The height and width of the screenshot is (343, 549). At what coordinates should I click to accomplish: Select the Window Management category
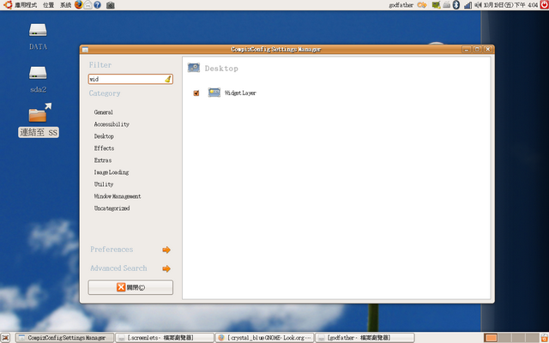(x=118, y=196)
